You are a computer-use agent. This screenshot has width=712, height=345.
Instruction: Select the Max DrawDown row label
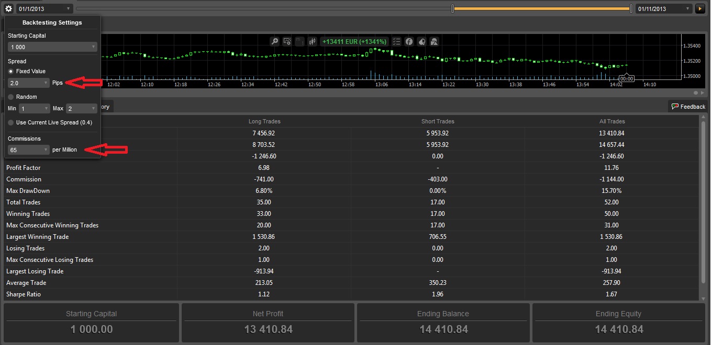pyautogui.click(x=28, y=191)
